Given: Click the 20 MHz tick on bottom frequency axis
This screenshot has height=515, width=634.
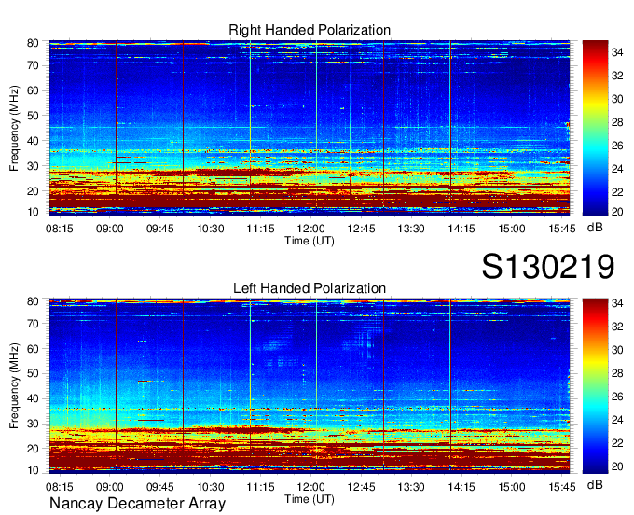Looking at the screenshot, I should tap(33, 449).
